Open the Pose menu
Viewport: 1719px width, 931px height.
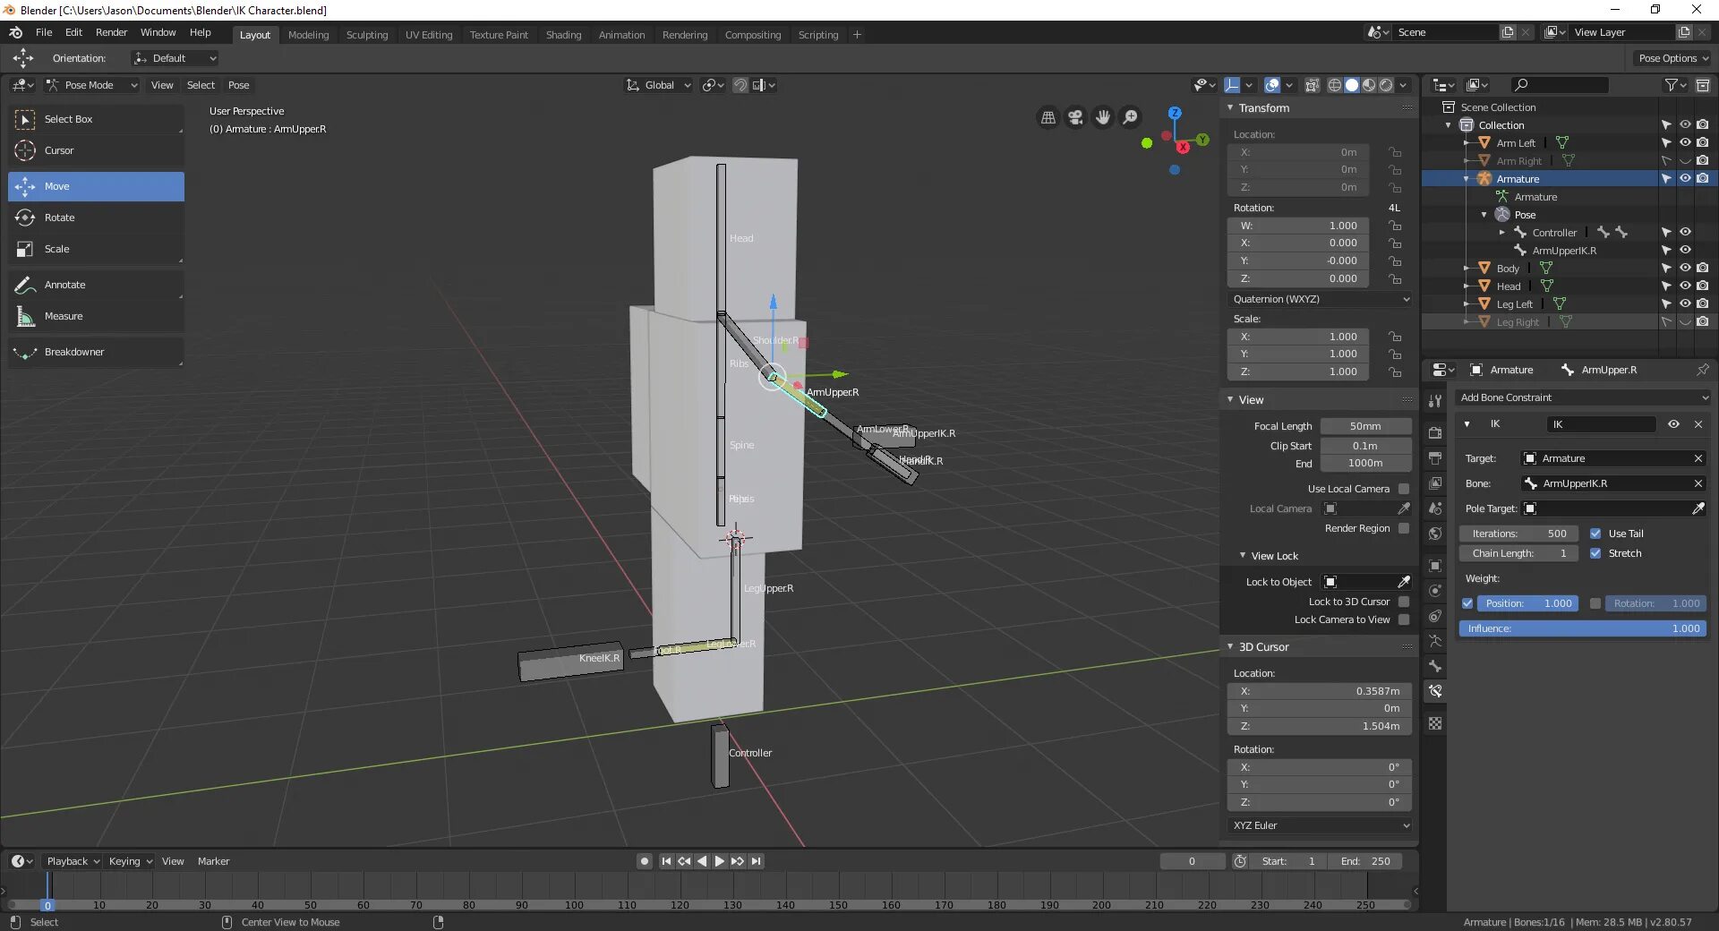[x=238, y=85]
